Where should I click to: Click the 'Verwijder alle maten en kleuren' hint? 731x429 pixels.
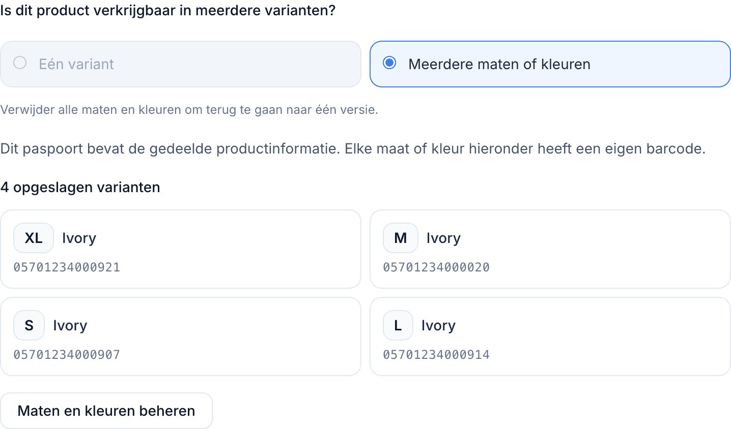(189, 110)
